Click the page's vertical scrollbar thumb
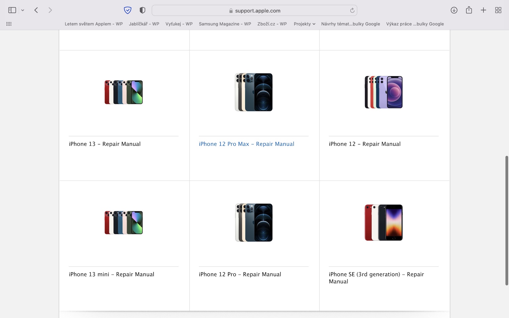 click(x=506, y=220)
